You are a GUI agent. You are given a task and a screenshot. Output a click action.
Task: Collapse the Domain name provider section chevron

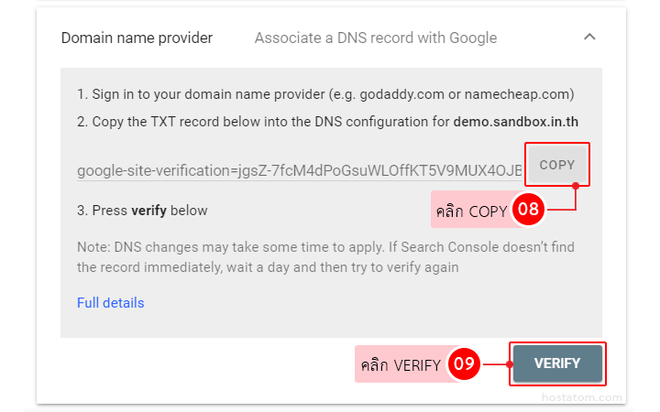pyautogui.click(x=589, y=38)
